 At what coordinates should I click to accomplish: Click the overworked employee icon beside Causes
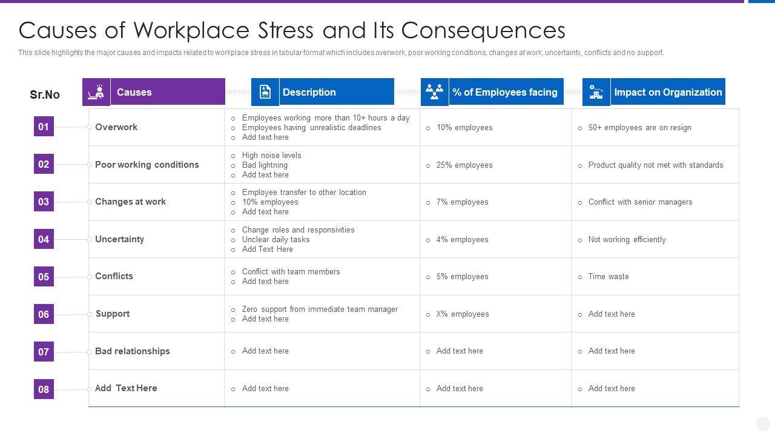tap(96, 92)
